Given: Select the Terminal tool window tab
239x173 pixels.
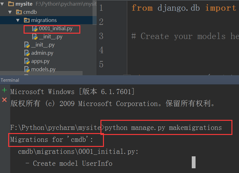Looking at the screenshot, I should point(10,80).
